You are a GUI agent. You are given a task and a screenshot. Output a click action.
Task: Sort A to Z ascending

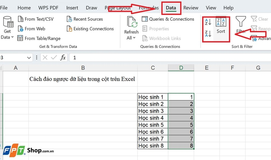[208, 22]
